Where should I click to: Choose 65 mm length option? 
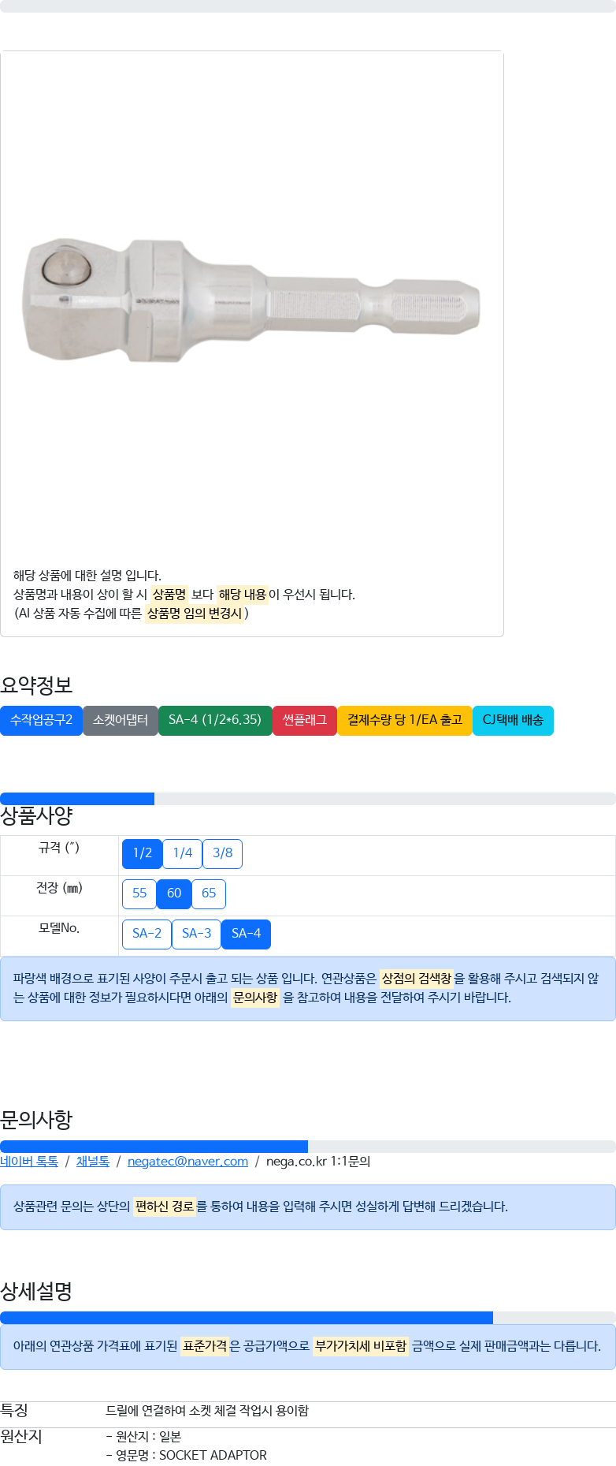point(209,893)
